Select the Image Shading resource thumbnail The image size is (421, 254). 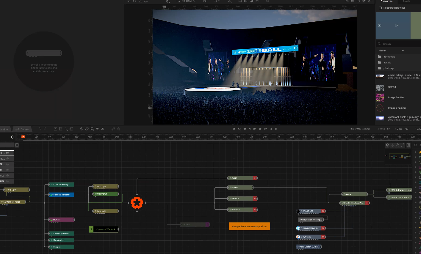380,108
